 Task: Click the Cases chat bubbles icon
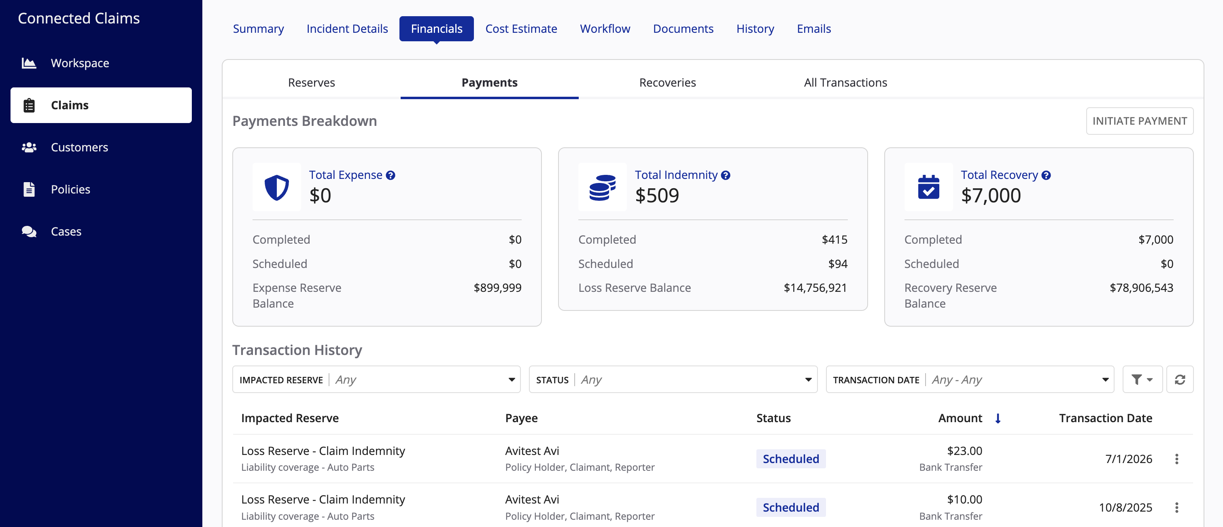point(29,232)
